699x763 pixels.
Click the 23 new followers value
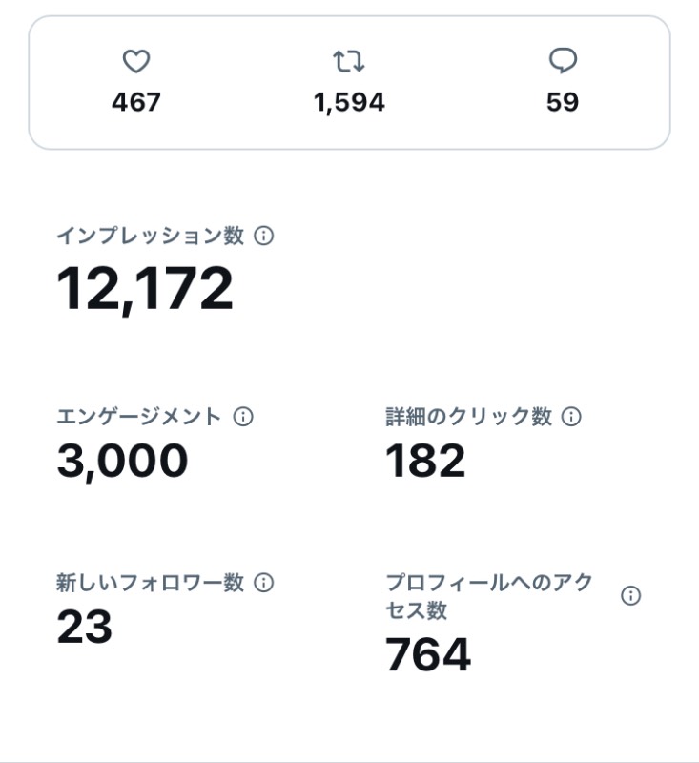click(85, 627)
